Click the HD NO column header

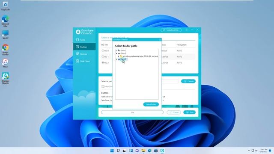104,45
